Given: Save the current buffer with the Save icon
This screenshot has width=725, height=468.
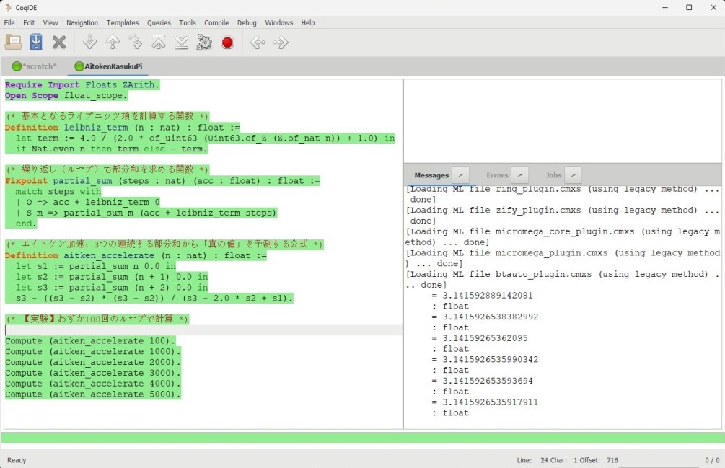Looking at the screenshot, I should click(x=36, y=43).
